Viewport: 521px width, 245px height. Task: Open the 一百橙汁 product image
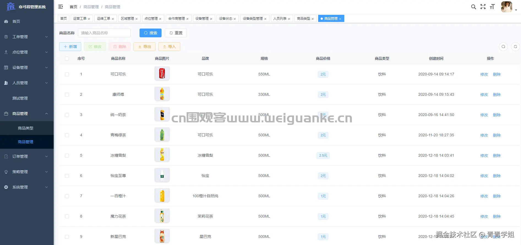pos(162,195)
